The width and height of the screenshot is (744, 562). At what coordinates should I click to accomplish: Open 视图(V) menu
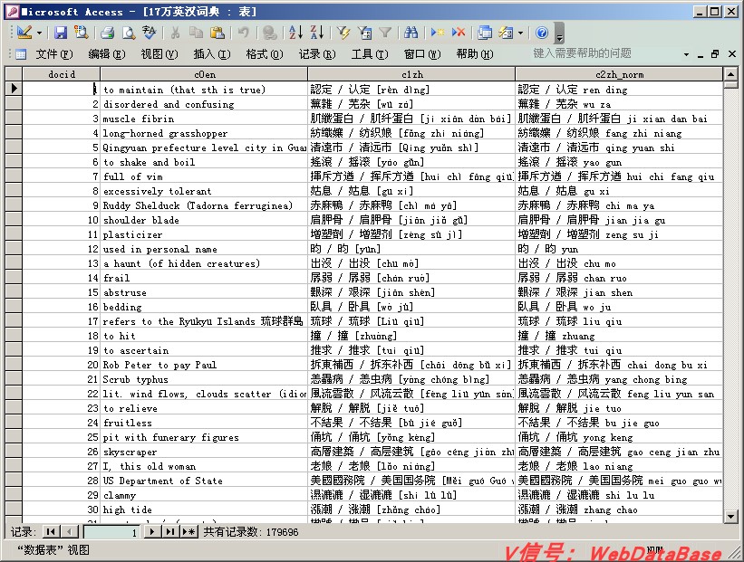click(159, 54)
